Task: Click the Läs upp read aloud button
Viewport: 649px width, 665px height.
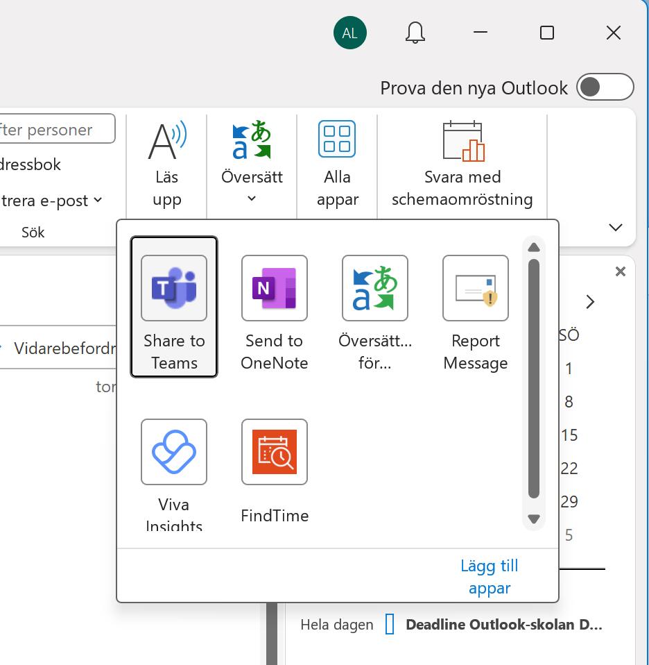Action: pos(167,165)
